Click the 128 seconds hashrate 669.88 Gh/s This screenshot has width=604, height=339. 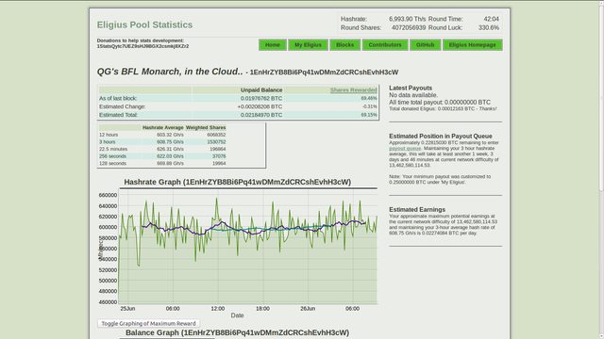pyautogui.click(x=170, y=163)
